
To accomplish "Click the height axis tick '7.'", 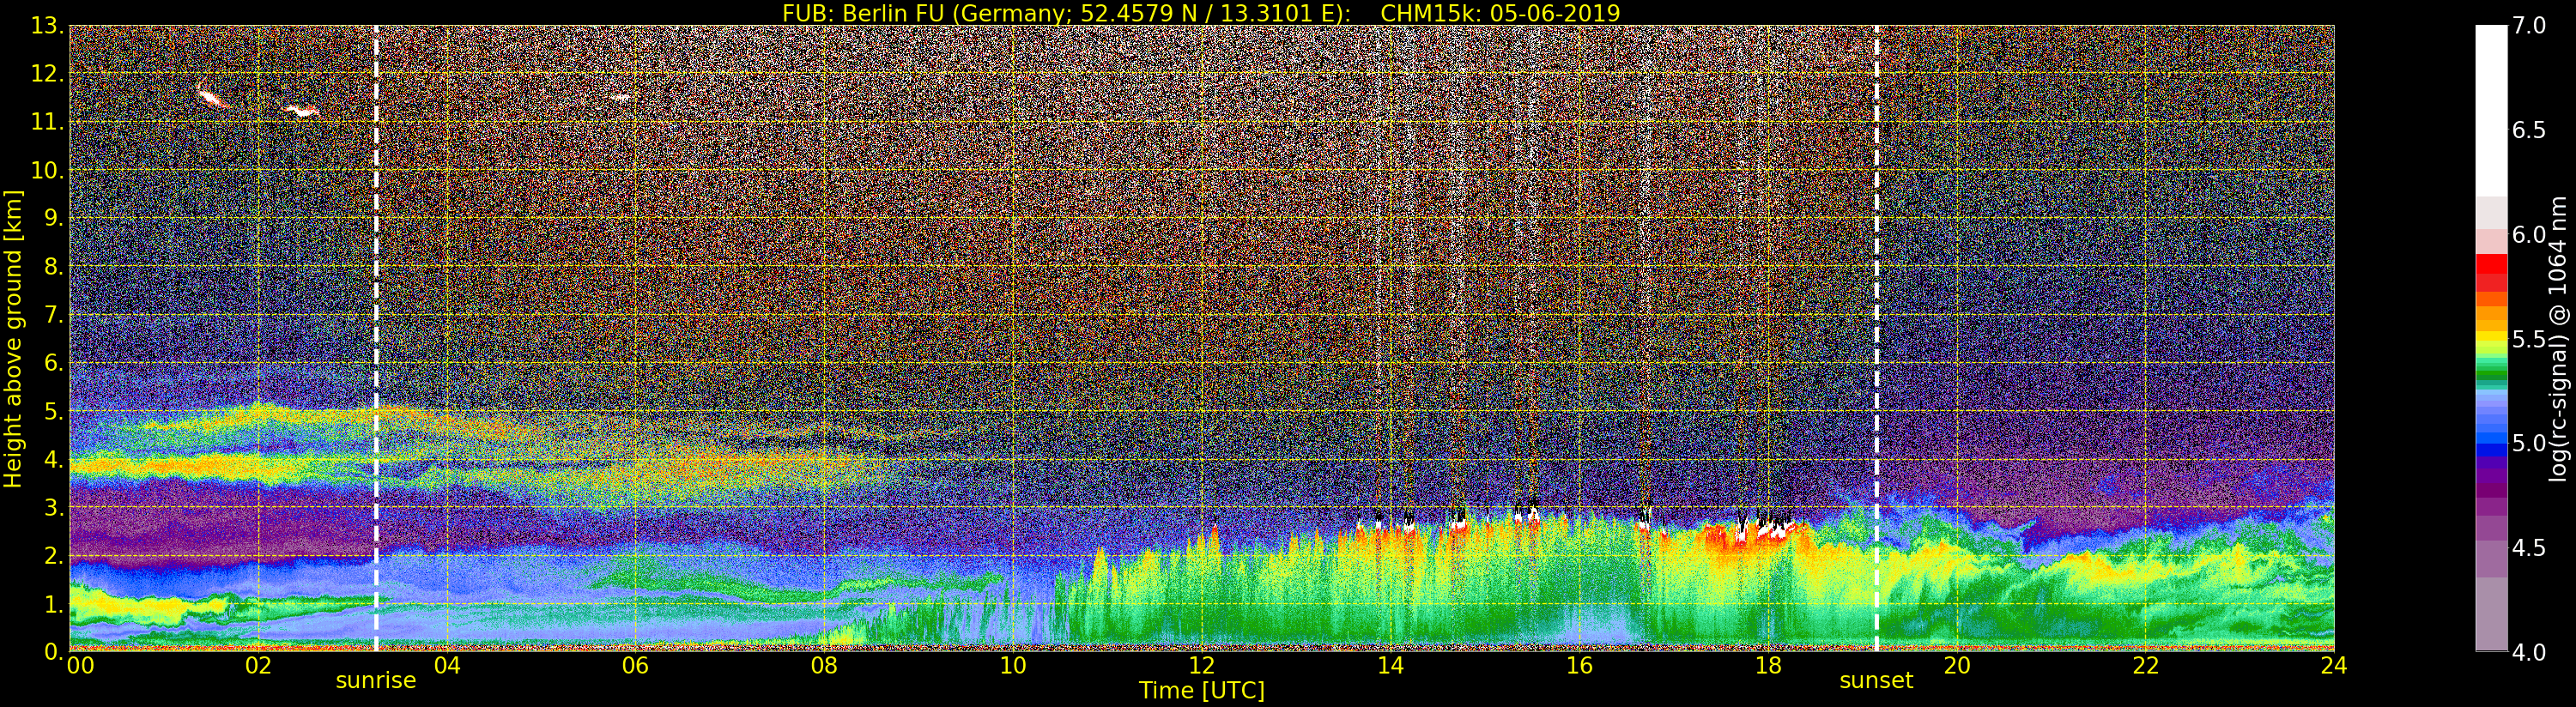I will [54, 315].
